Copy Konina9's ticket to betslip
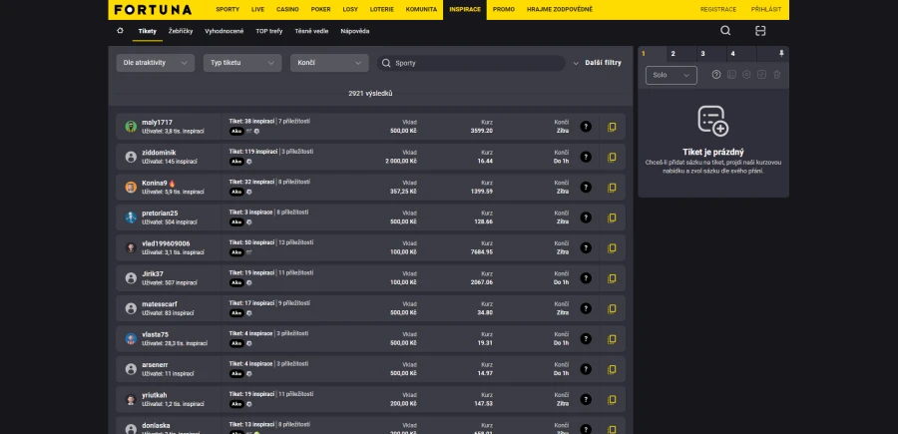898x434 pixels. point(612,188)
